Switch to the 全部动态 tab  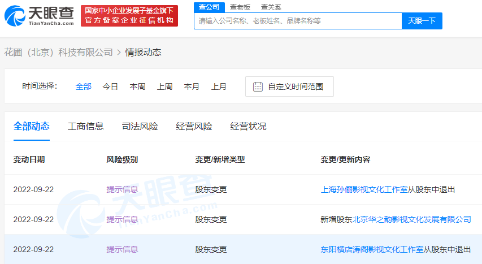(x=31, y=126)
